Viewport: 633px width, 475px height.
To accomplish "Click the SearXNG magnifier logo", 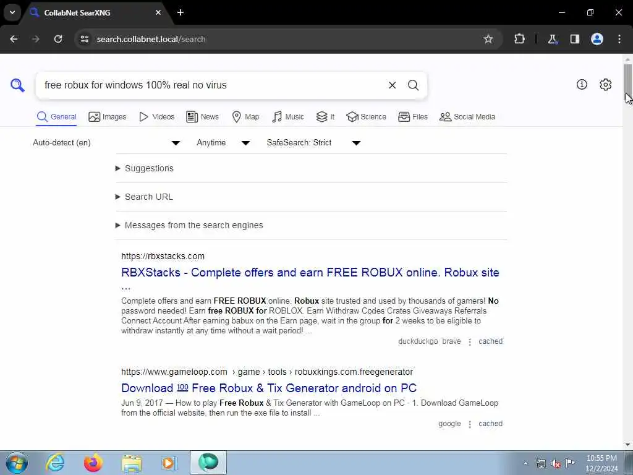I will point(17,85).
